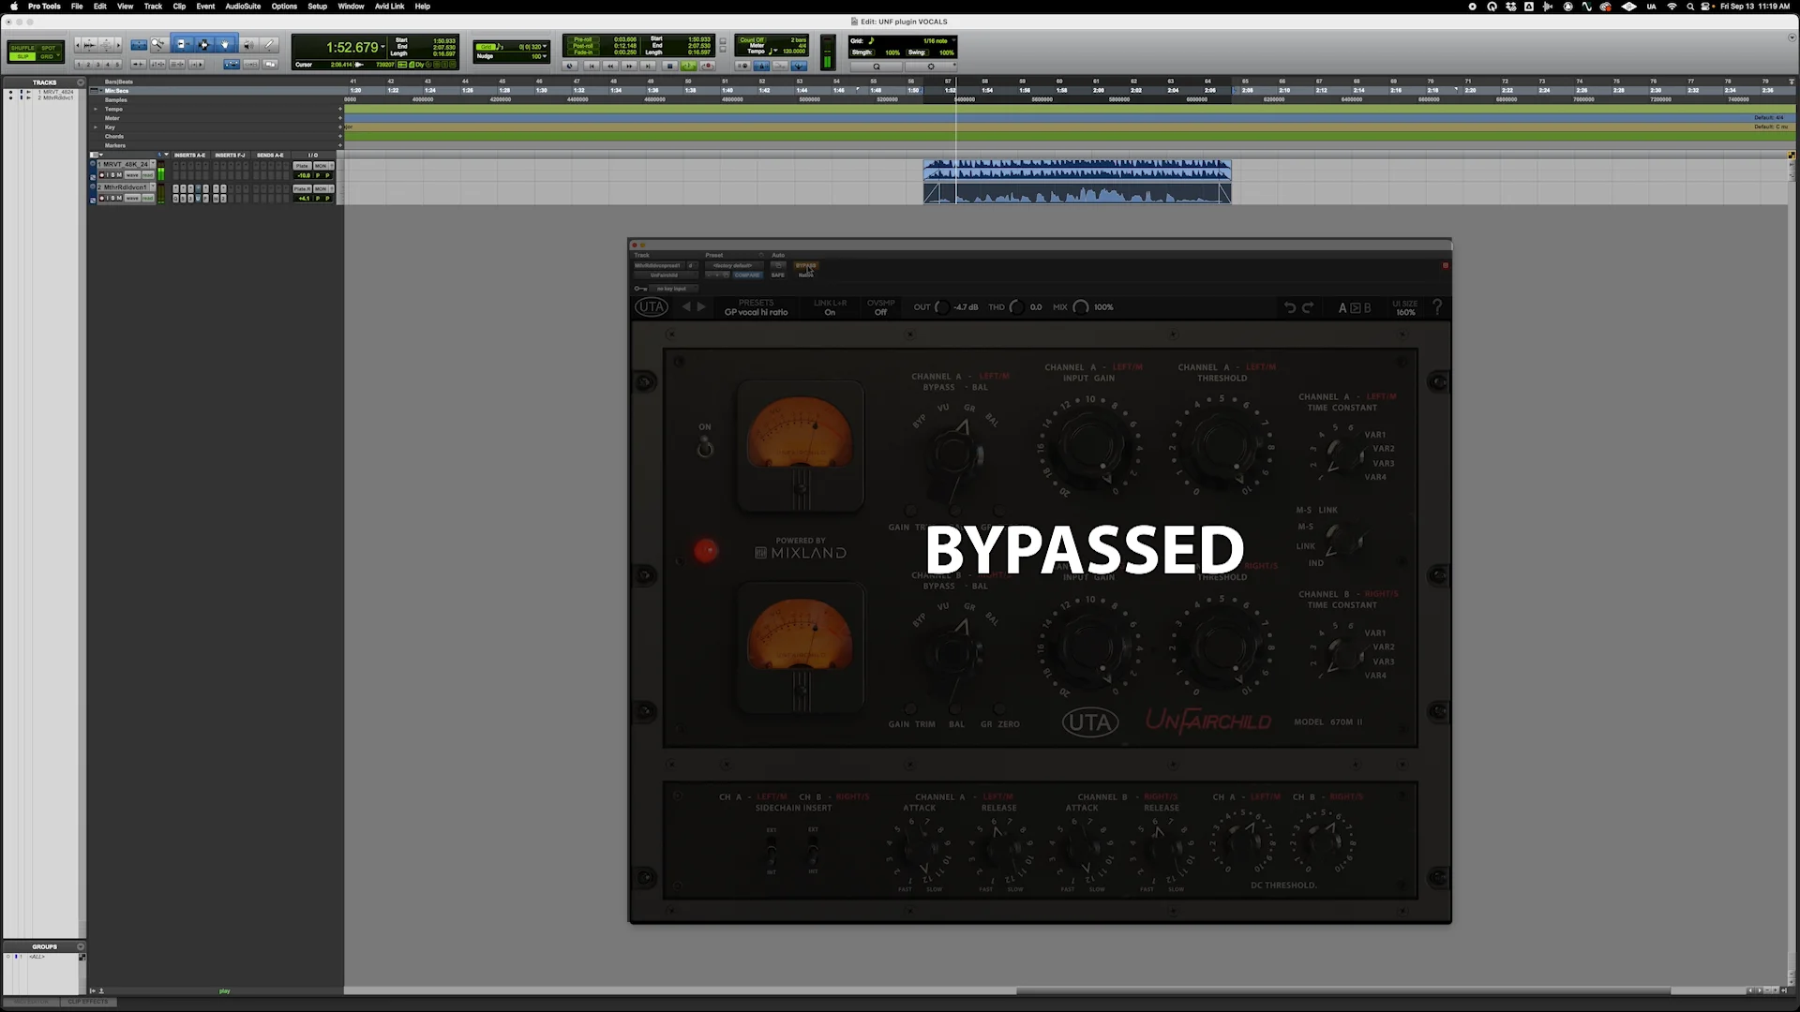Toggle SLIP edit mode
The image size is (1800, 1012).
point(22,56)
